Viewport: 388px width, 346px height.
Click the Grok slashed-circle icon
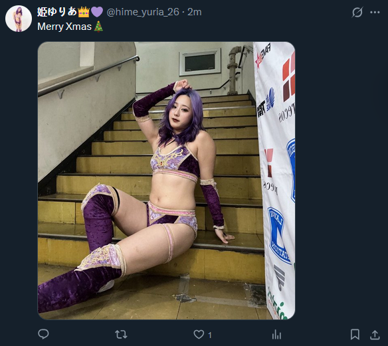357,12
